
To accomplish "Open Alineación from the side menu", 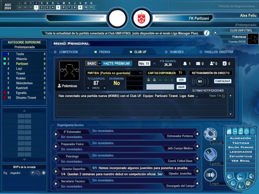I will pos(240,138).
